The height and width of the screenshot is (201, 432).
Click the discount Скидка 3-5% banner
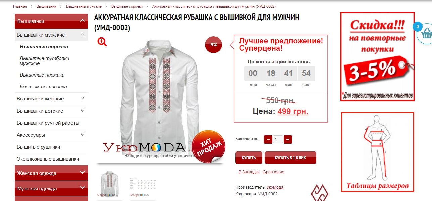coord(377,57)
